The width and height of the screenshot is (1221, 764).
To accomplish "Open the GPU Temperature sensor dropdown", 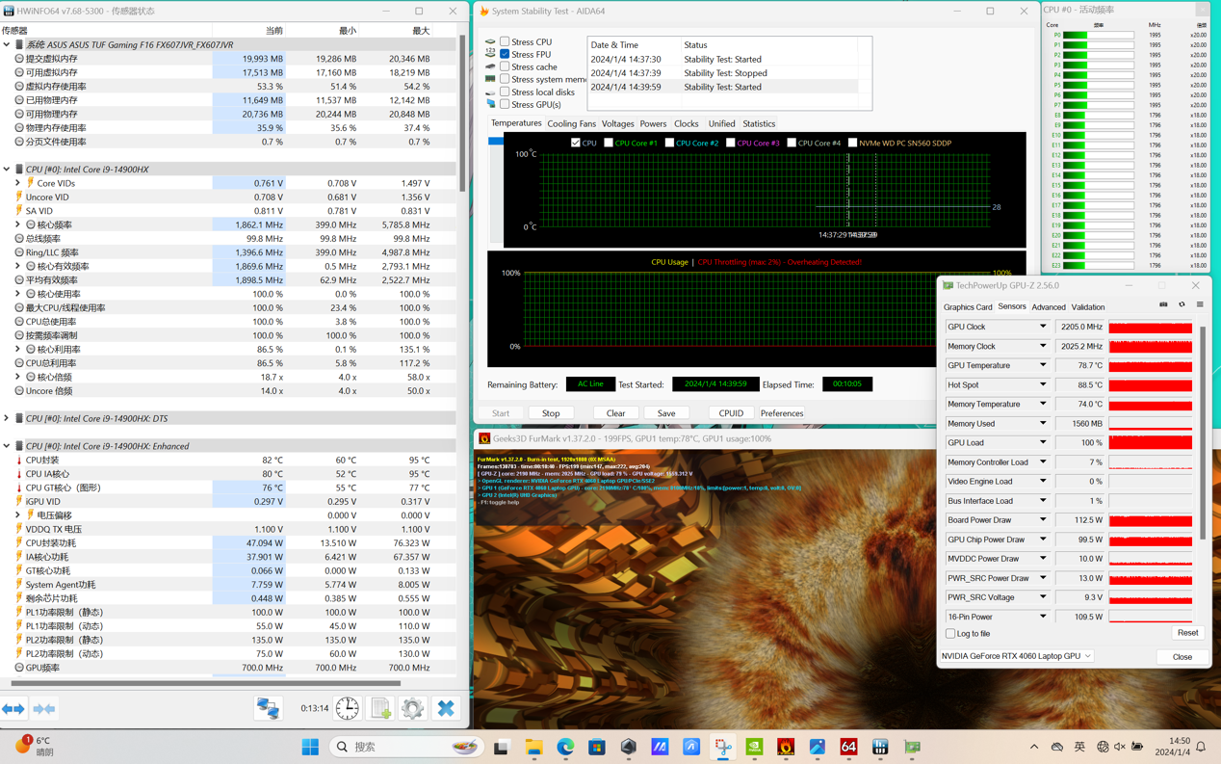I will (x=1042, y=365).
